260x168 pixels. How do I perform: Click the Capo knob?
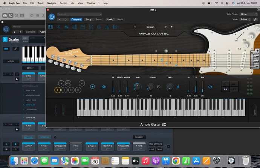[170, 87]
